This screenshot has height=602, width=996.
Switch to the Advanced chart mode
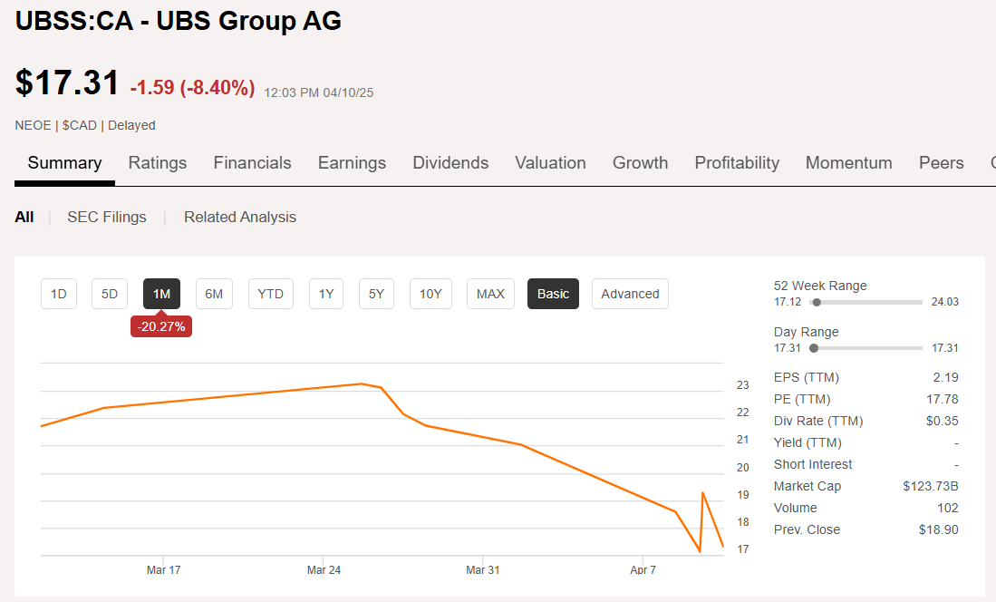(x=630, y=293)
